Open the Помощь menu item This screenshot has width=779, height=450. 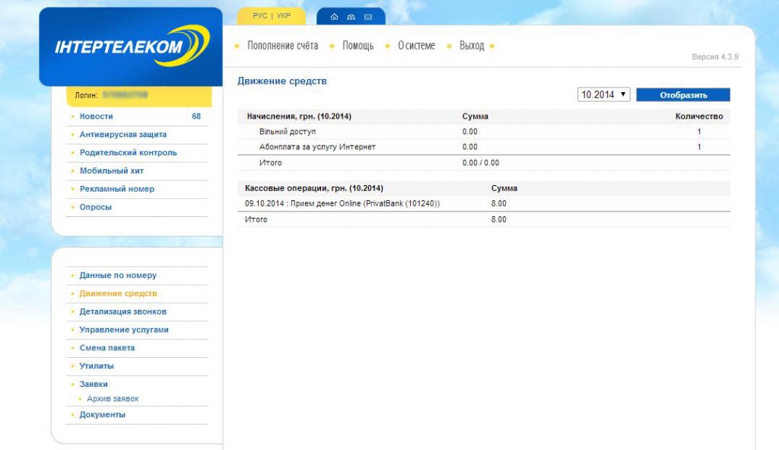click(358, 46)
